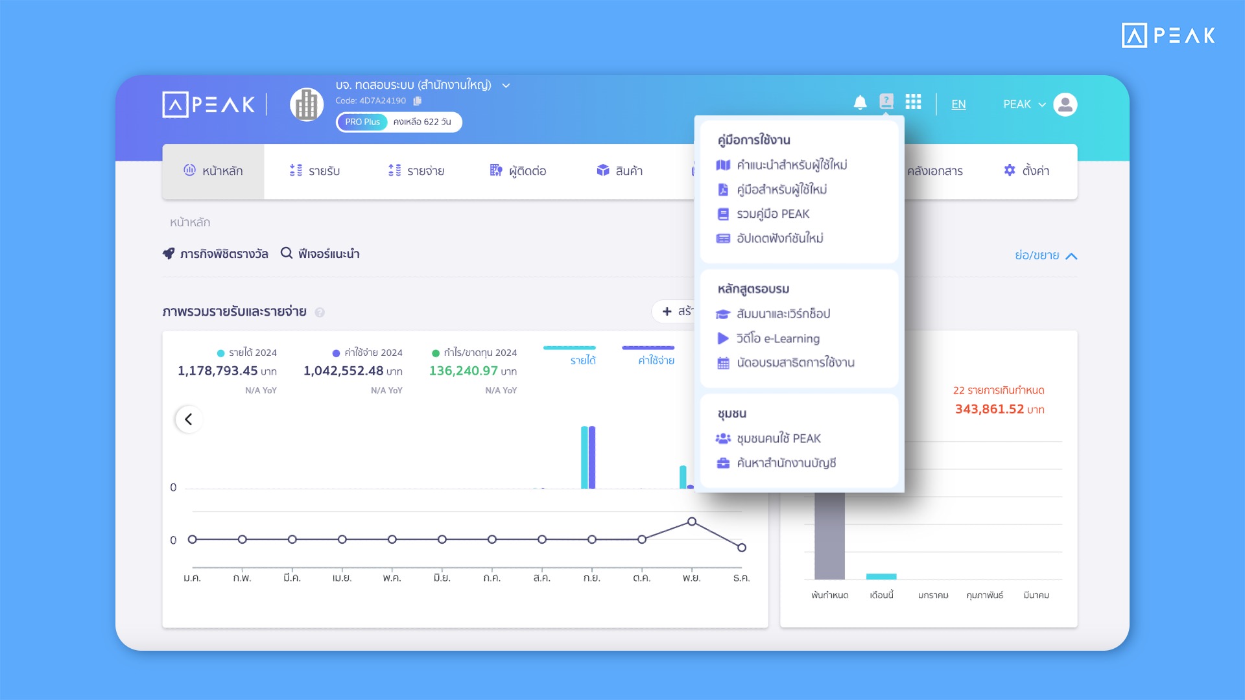
Task: Click the people icon for ชุมชนคนใช้ PEAK
Action: tap(723, 439)
